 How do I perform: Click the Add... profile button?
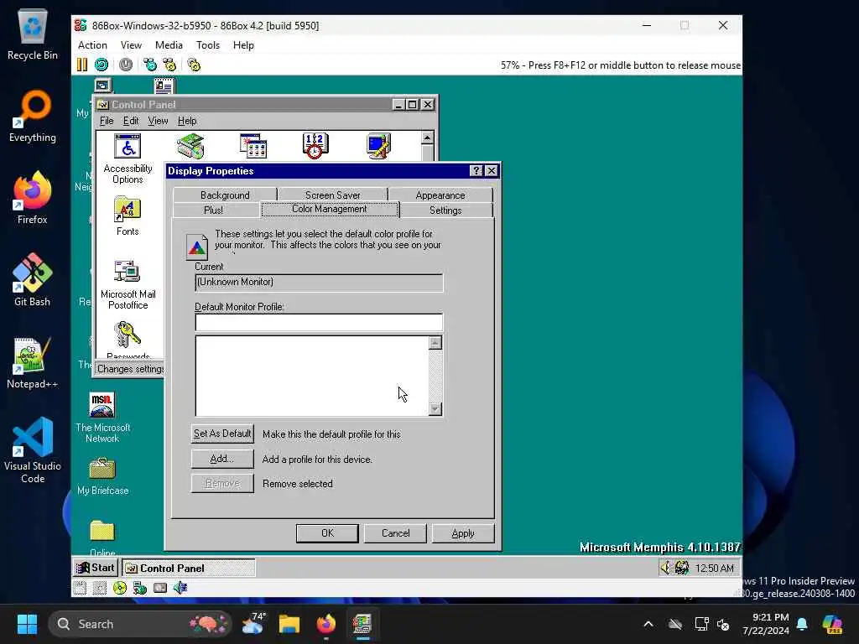click(222, 459)
